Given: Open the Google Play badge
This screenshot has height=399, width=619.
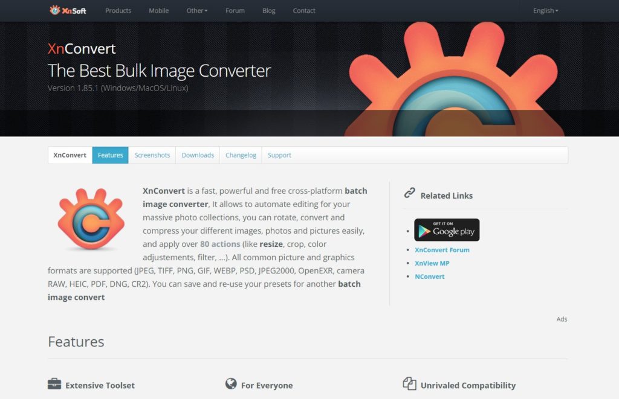Looking at the screenshot, I should [447, 230].
